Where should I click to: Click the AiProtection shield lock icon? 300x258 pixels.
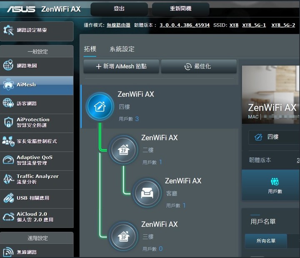8,122
